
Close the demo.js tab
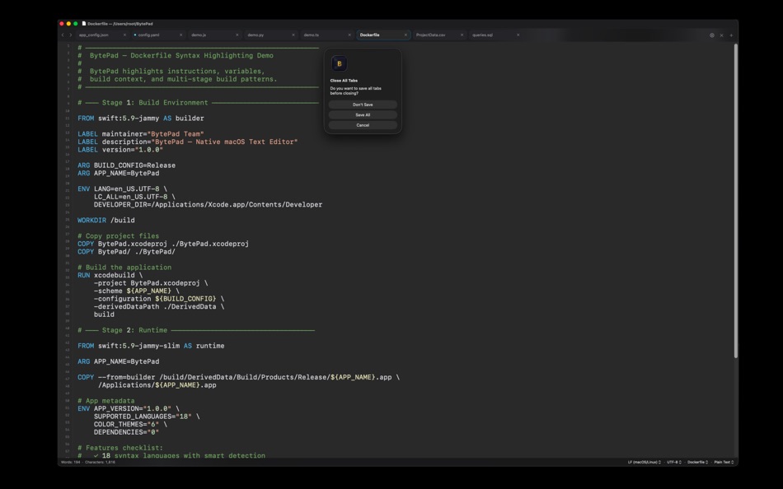(236, 35)
